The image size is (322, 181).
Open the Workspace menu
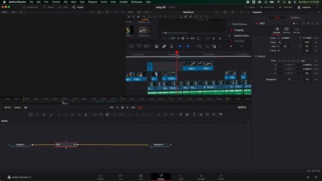point(137,2)
